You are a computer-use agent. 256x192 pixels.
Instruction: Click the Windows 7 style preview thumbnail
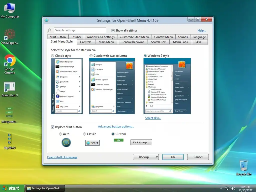(x=167, y=86)
